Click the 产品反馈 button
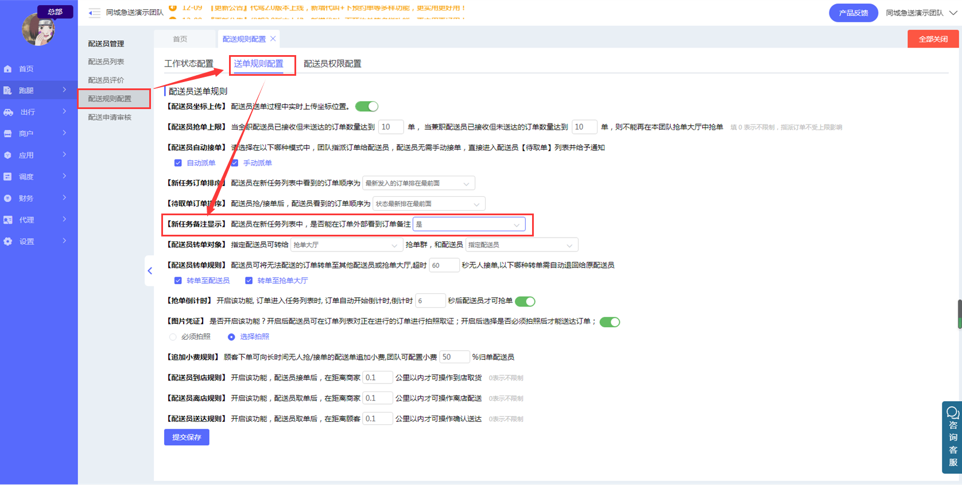Image resolution: width=962 pixels, height=485 pixels. pos(854,13)
